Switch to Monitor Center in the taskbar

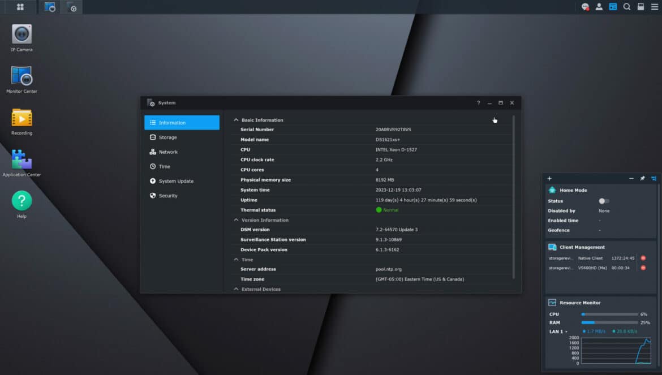click(50, 7)
